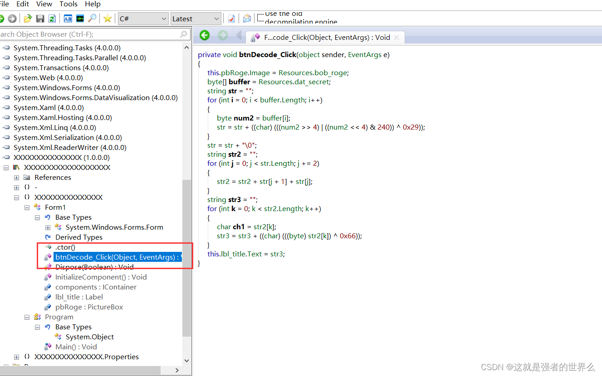This screenshot has height=376, width=602.
Task: Select the Program class in tree
Action: tap(59, 317)
